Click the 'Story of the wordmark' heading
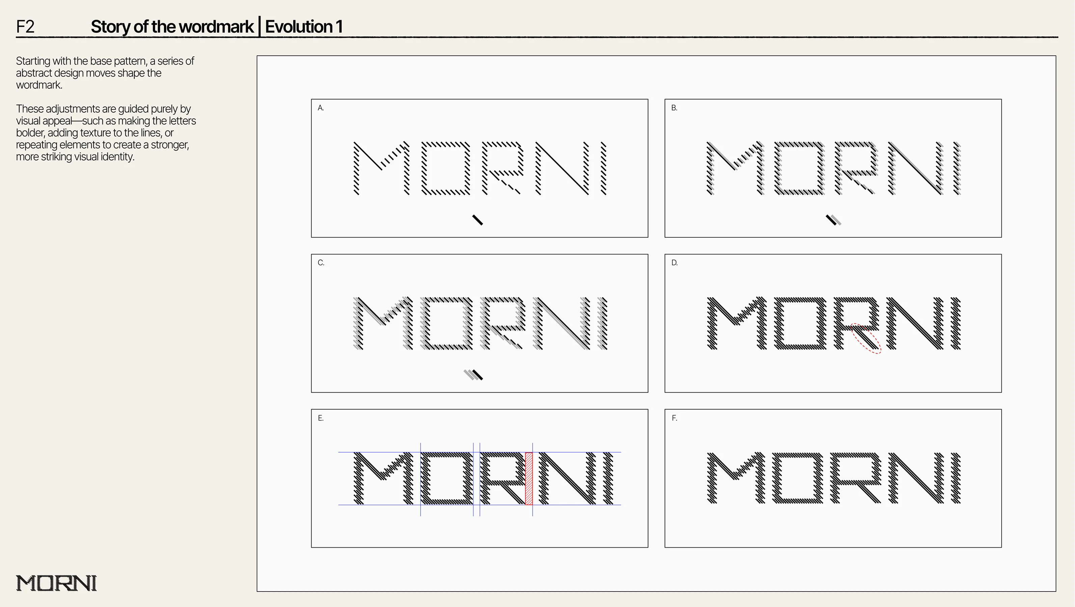The width and height of the screenshot is (1075, 607). [172, 27]
